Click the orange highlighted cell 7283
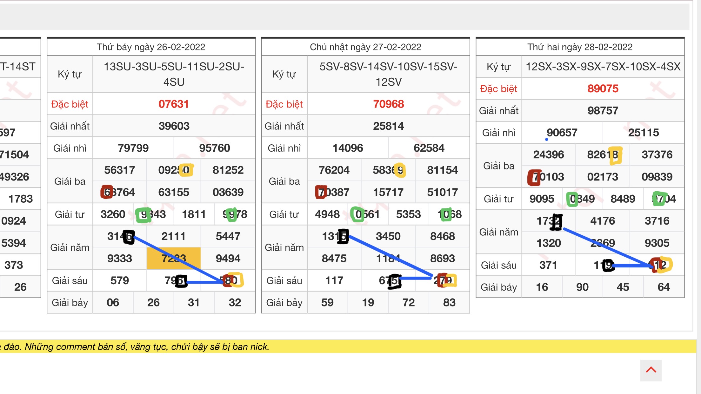Viewport: 701px width, 394px height. tap(174, 258)
